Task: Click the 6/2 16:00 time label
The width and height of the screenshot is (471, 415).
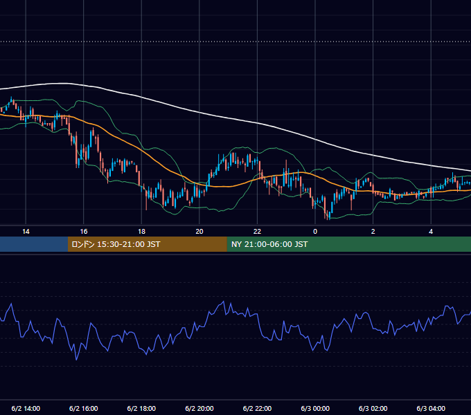Action: tap(84, 408)
